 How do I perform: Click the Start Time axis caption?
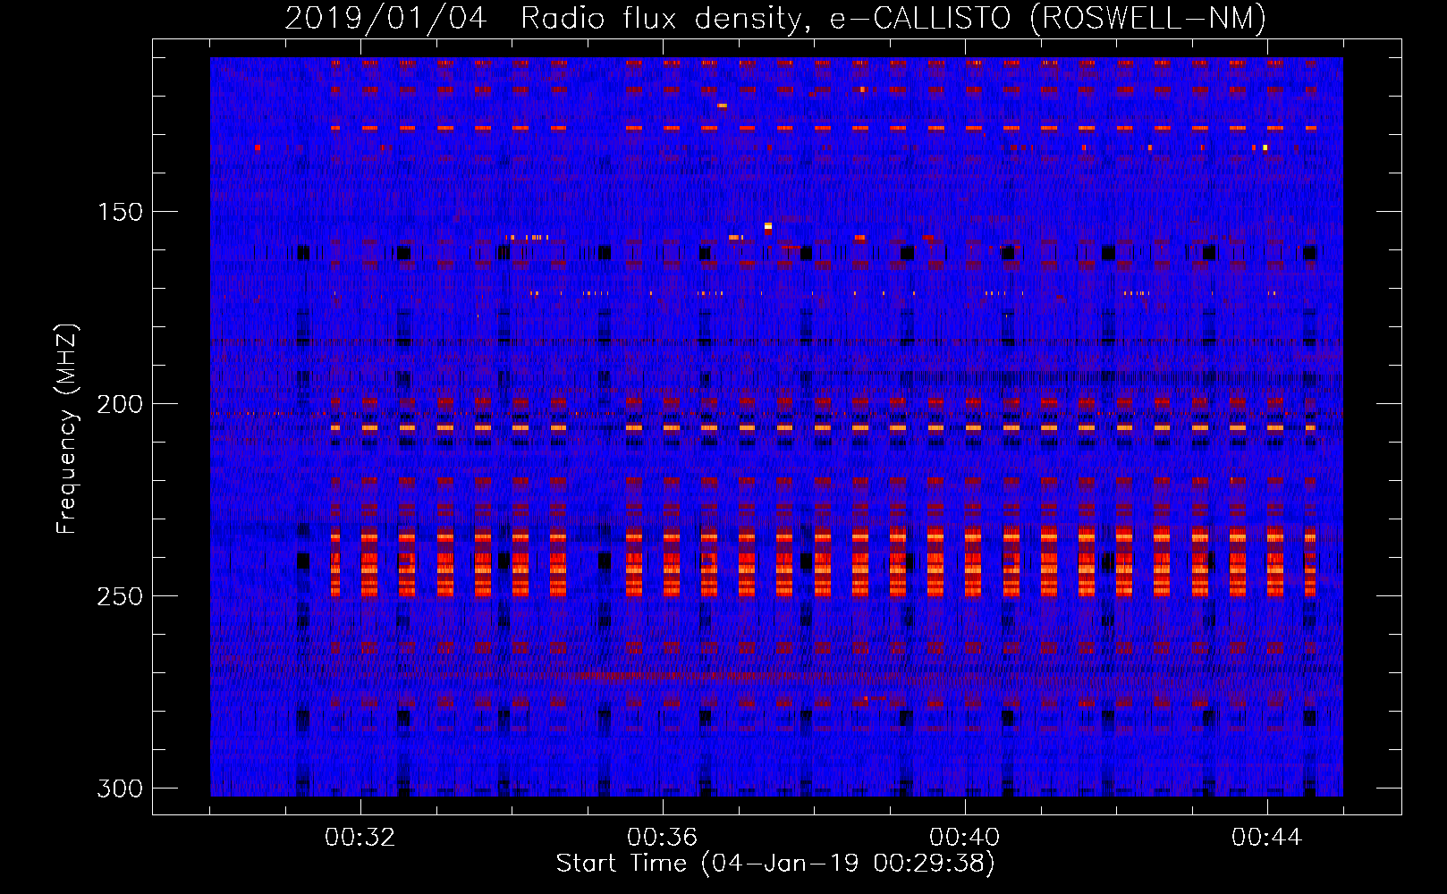[775, 864]
